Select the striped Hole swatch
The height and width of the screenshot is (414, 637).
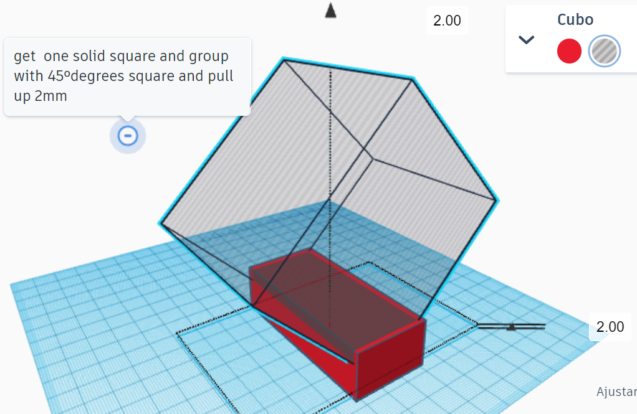tap(604, 51)
